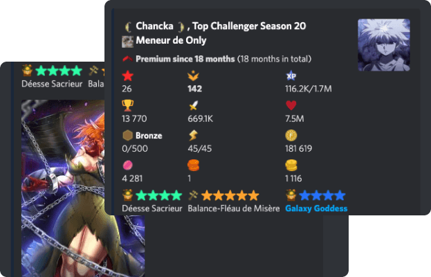Click the crossed hammers icon beside orange stars
Viewport: 431px width, 277px height.
click(x=193, y=195)
